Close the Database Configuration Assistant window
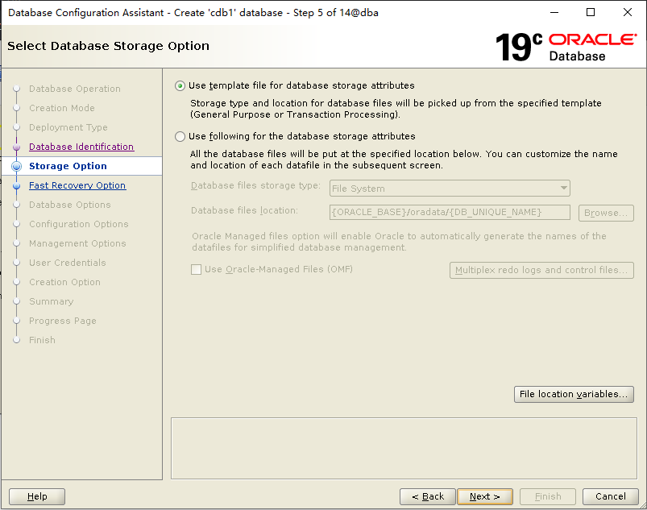Viewport: 647px width, 510px height. point(627,12)
